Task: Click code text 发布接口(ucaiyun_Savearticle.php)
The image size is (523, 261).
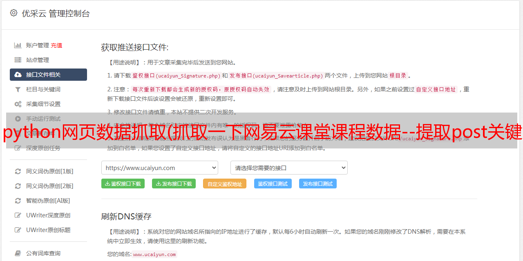Action: coord(277,75)
